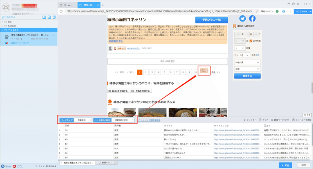Go to pagination page 2
The width and height of the screenshot is (313, 169).
pos(146,72)
